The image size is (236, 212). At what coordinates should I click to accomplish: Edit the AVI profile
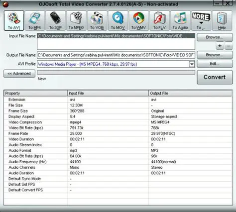[215, 64]
